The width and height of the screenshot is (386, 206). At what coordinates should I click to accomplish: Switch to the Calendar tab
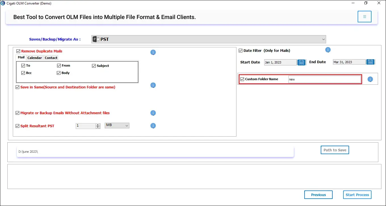coord(35,58)
